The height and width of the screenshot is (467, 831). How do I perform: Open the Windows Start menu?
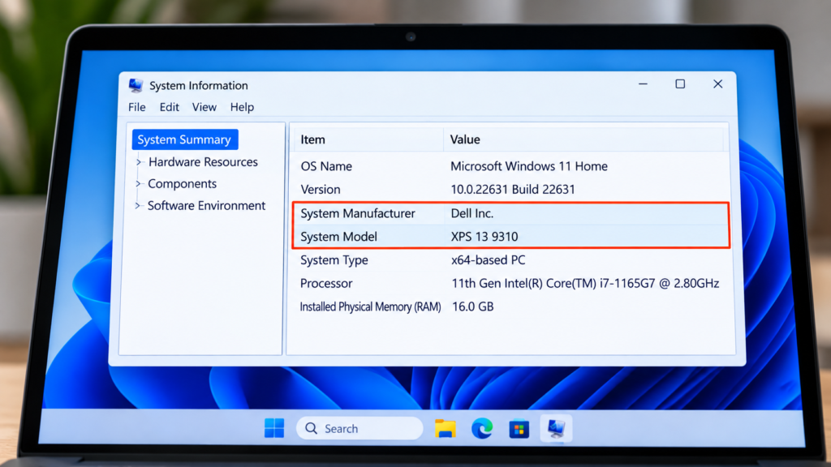tap(274, 428)
